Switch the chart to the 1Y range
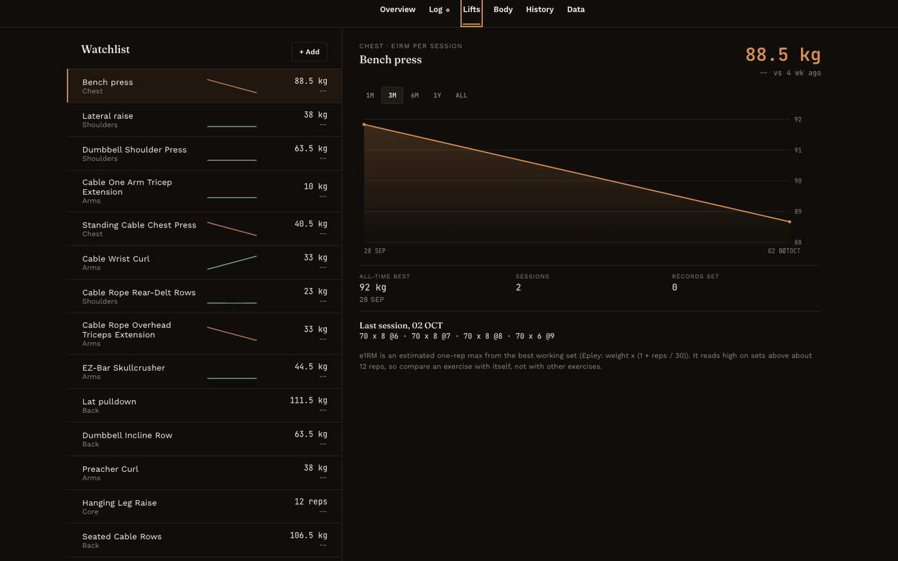The width and height of the screenshot is (898, 561). point(437,96)
